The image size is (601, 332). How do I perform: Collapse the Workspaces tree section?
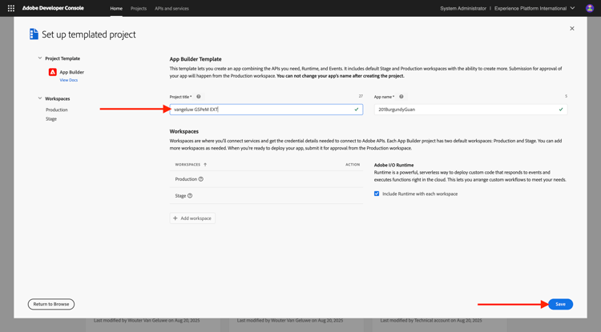pos(40,98)
